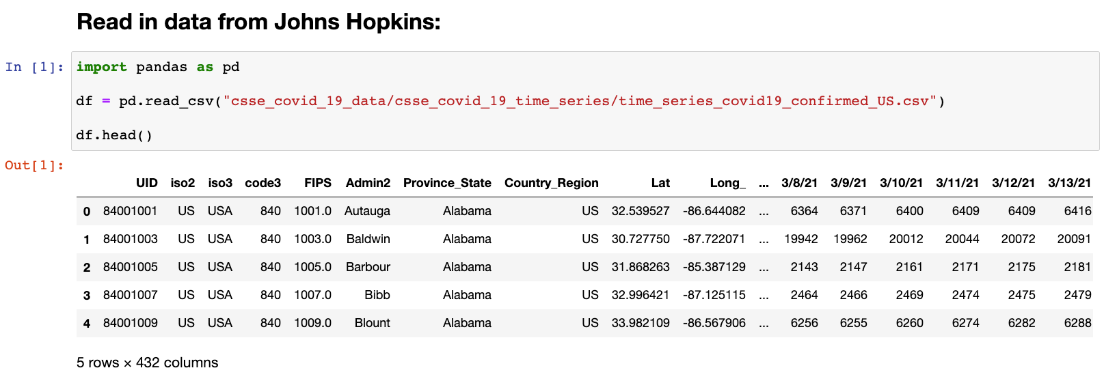Click the CSV file path string in code
The width and height of the screenshot is (1117, 381).
(x=580, y=101)
